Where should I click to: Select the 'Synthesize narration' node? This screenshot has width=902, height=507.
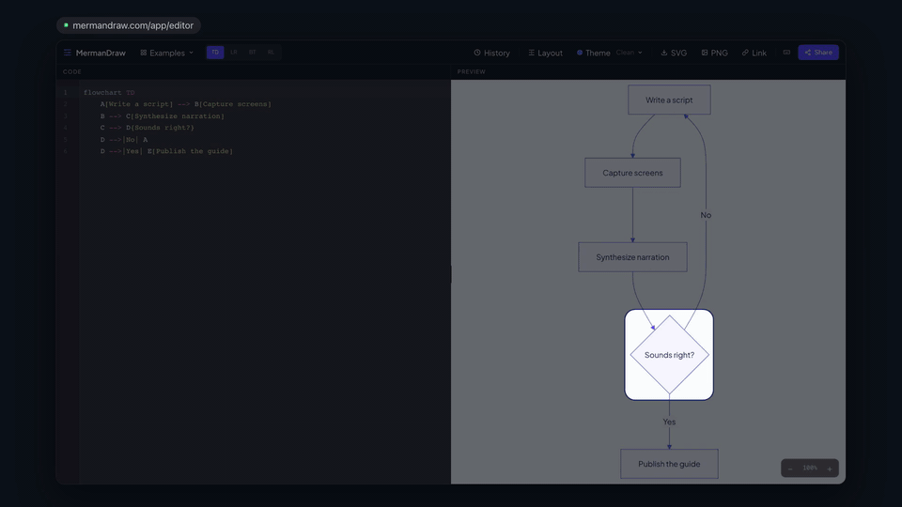click(632, 257)
